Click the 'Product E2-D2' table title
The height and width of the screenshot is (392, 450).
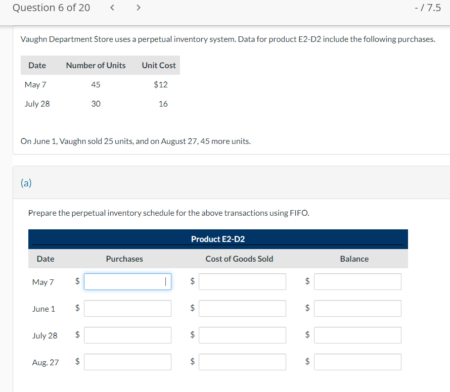tap(218, 239)
